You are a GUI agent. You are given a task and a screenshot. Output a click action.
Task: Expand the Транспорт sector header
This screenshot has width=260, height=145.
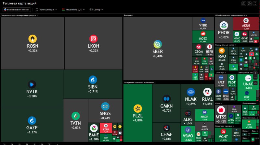(x=221, y=72)
